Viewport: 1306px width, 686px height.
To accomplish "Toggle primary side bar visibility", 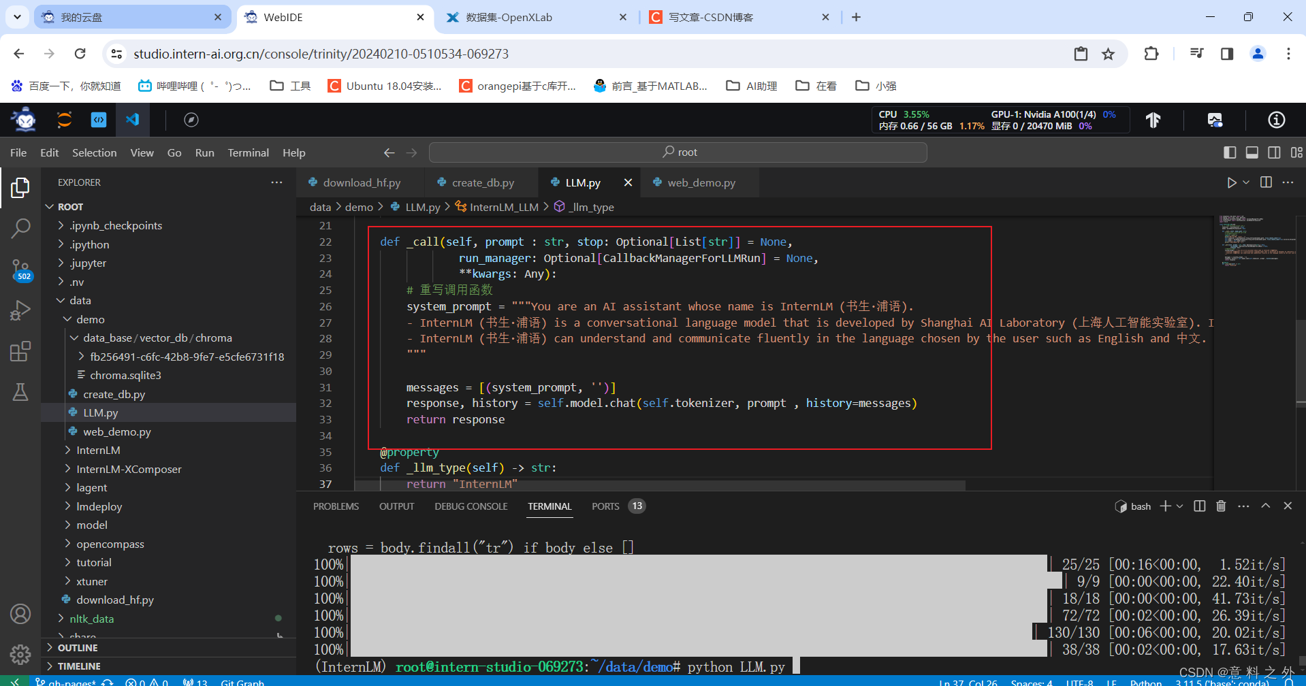I will 1230,152.
